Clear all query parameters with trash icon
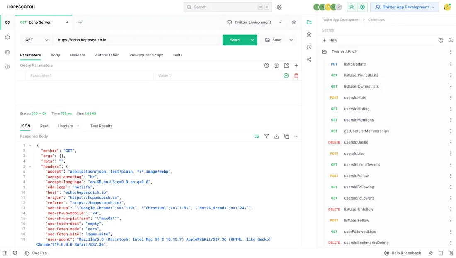 click(x=277, y=66)
